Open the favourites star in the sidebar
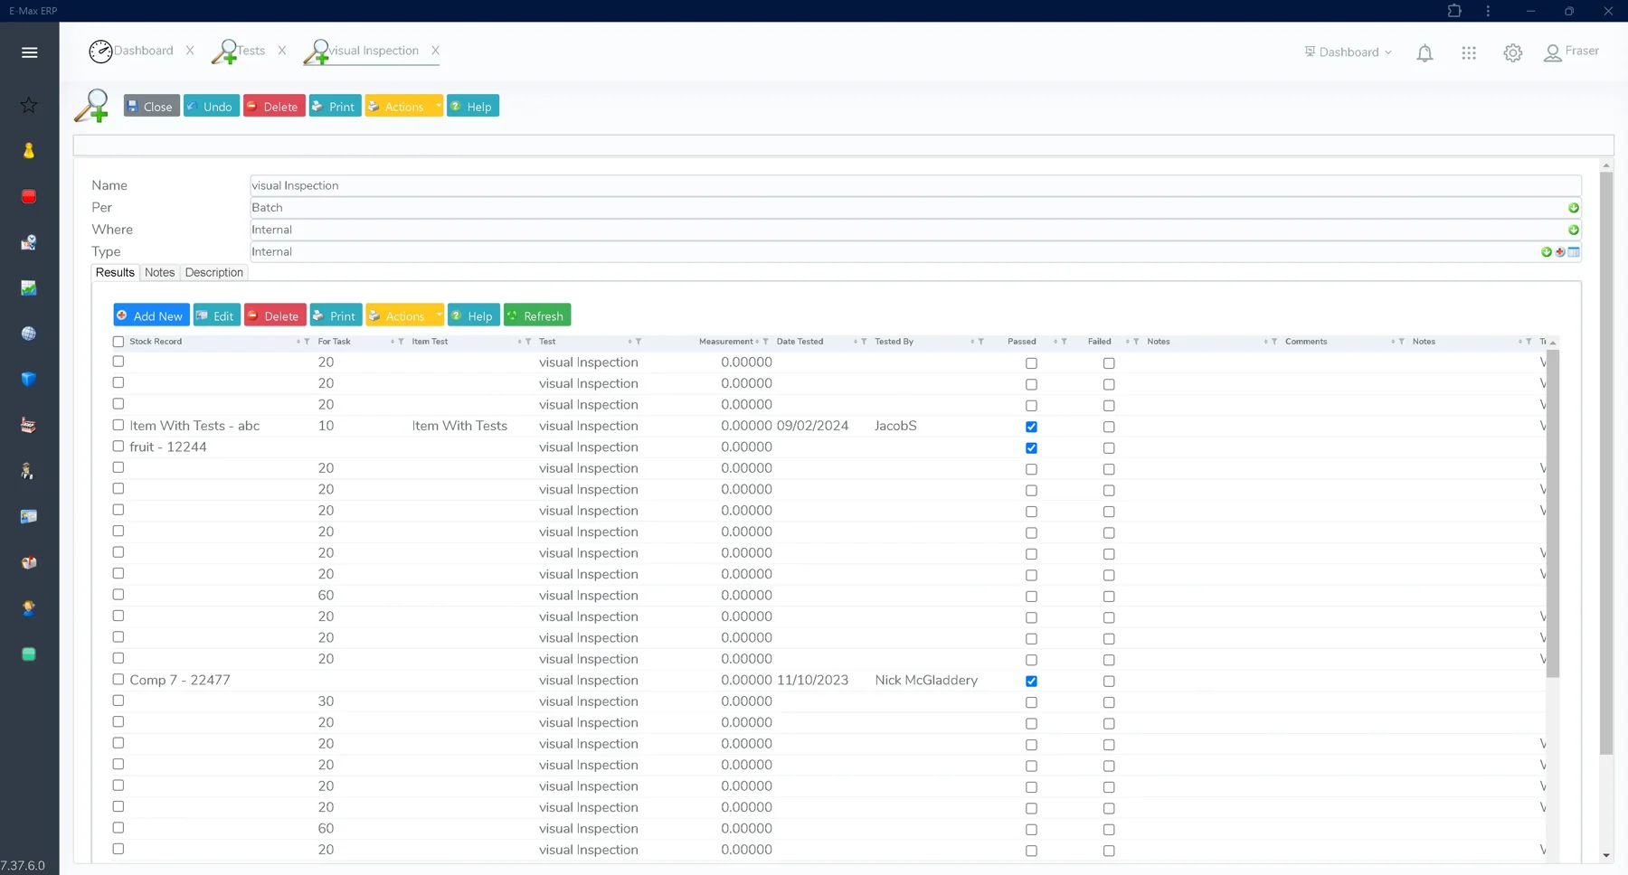This screenshot has width=1628, height=875. tap(29, 105)
